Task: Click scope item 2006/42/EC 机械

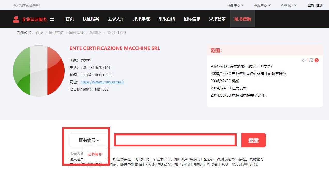Action: [225, 81]
